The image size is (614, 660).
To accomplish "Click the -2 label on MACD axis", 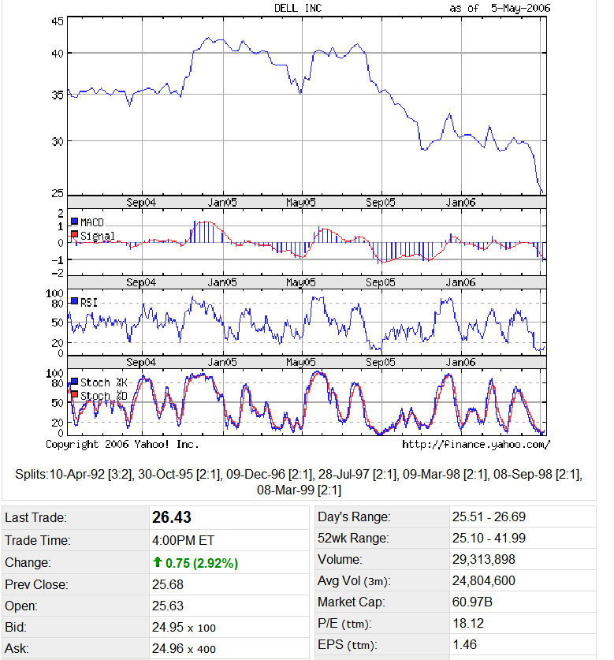I will point(58,274).
